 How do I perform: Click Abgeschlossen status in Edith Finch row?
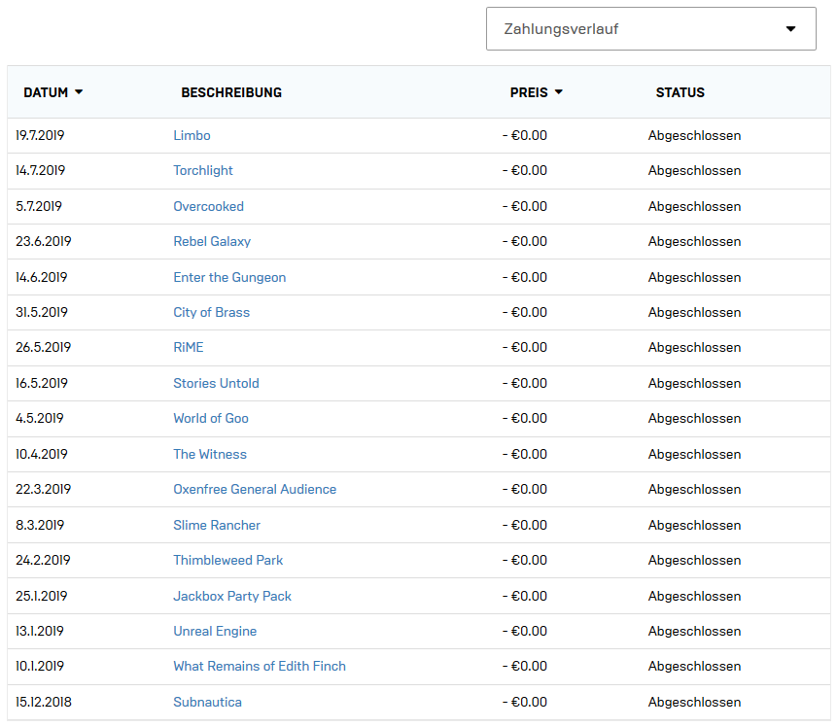(x=695, y=667)
